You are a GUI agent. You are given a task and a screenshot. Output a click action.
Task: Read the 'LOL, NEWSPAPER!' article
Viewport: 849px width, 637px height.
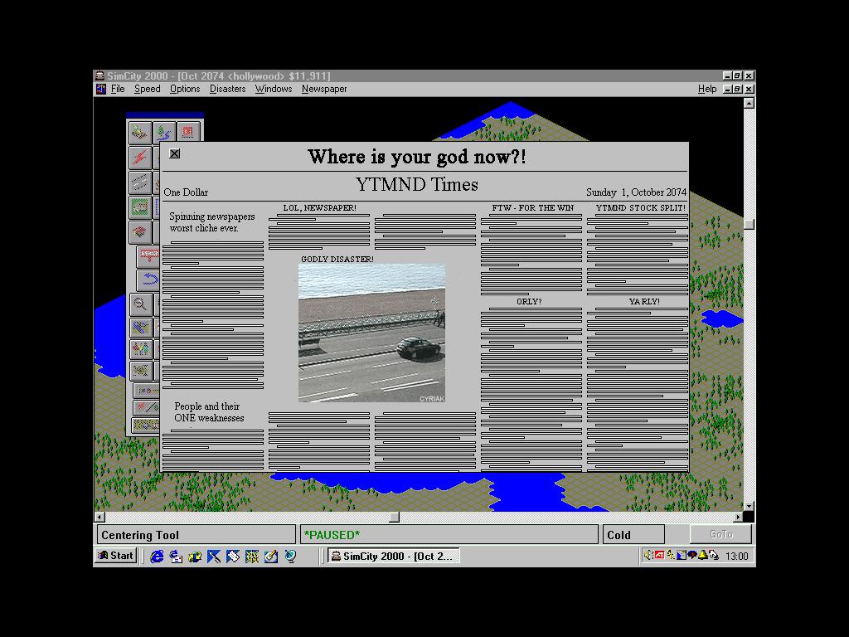point(319,208)
